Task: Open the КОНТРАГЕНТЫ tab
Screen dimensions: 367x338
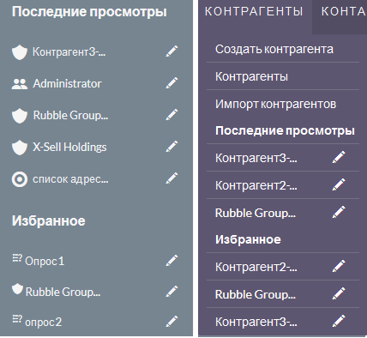Action: pyautogui.click(x=254, y=12)
